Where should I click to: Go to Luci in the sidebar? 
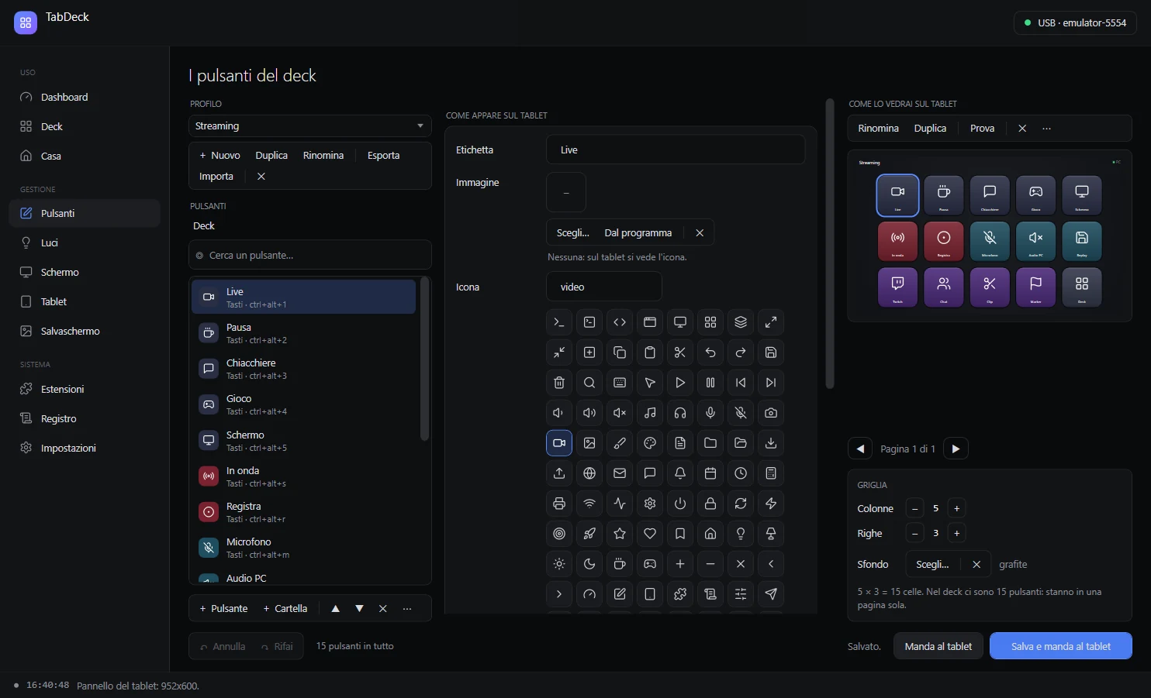[x=85, y=243]
